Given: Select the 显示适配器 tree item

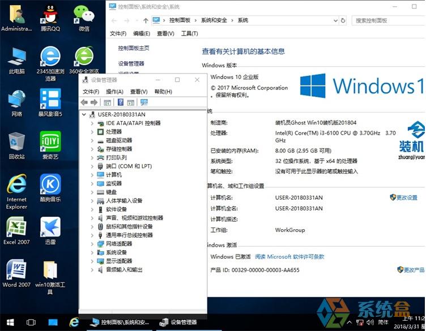Looking at the screenshot, I should [x=119, y=261].
